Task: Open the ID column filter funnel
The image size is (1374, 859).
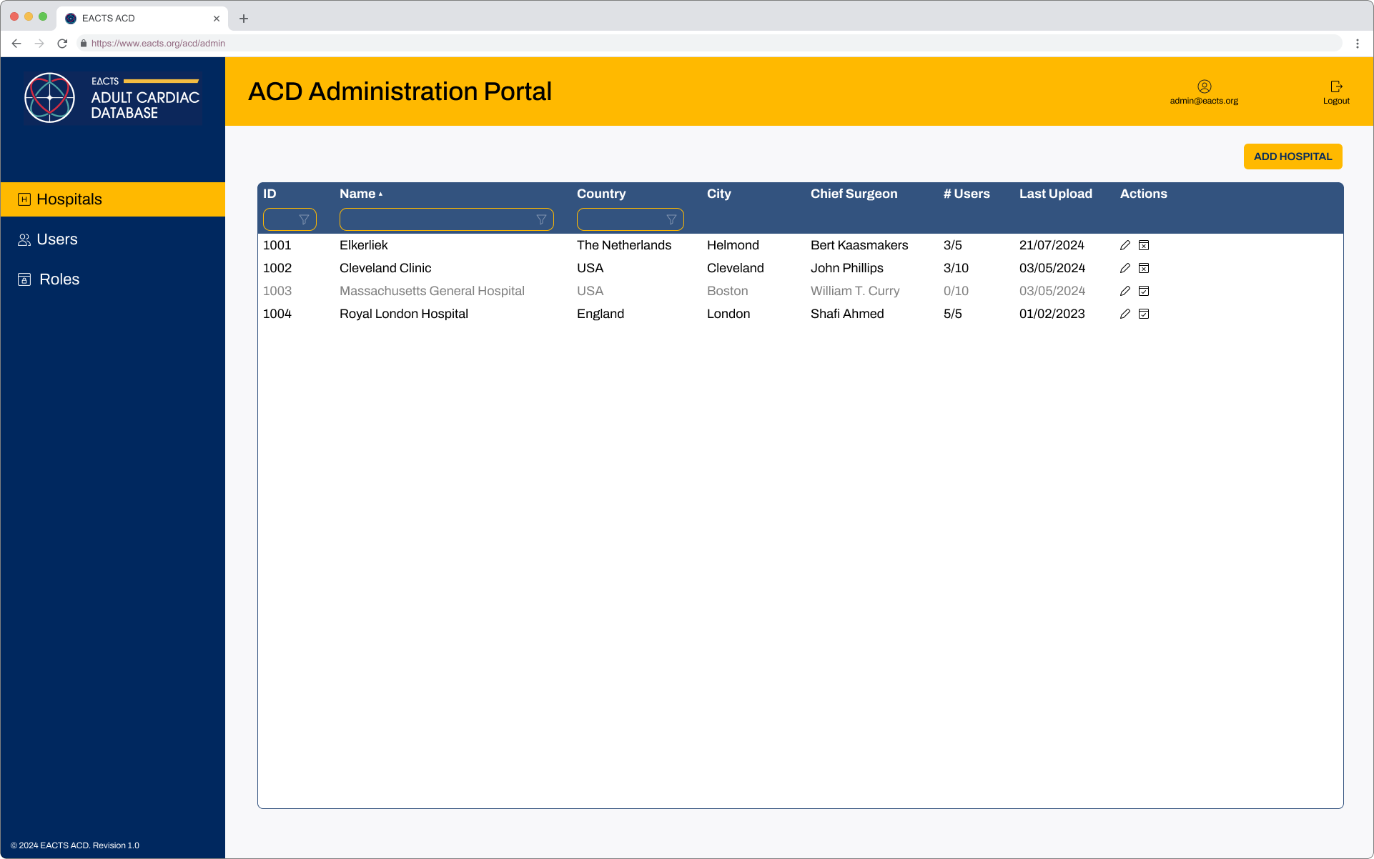Action: (x=305, y=219)
